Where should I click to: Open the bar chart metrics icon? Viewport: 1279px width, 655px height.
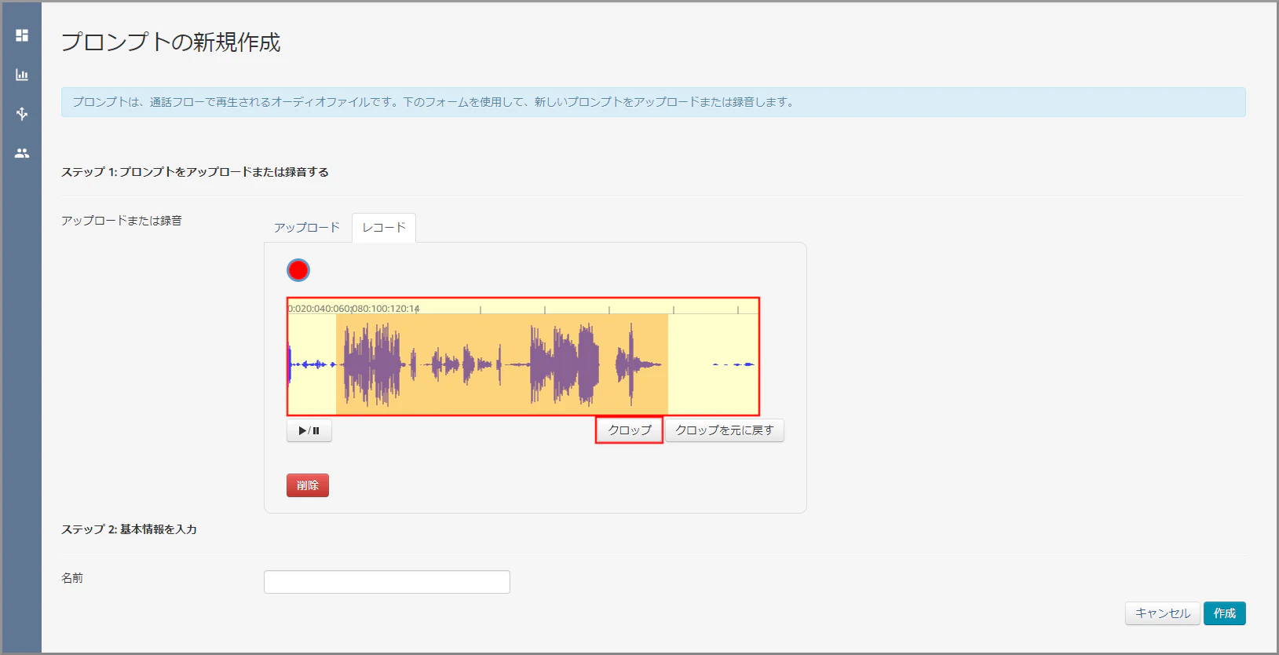point(22,75)
